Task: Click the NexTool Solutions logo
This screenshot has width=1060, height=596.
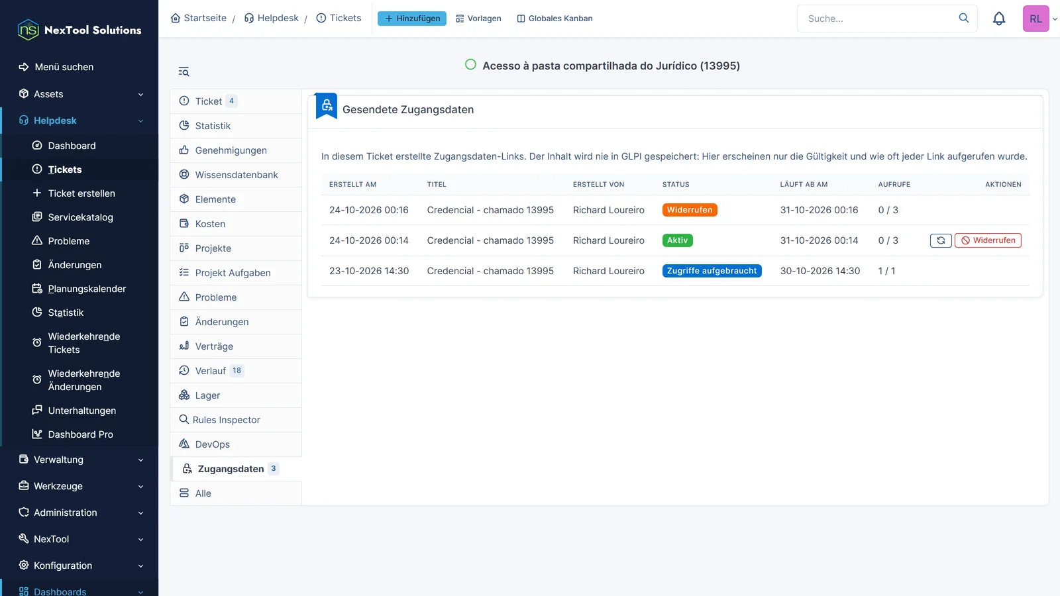Action: tap(79, 30)
